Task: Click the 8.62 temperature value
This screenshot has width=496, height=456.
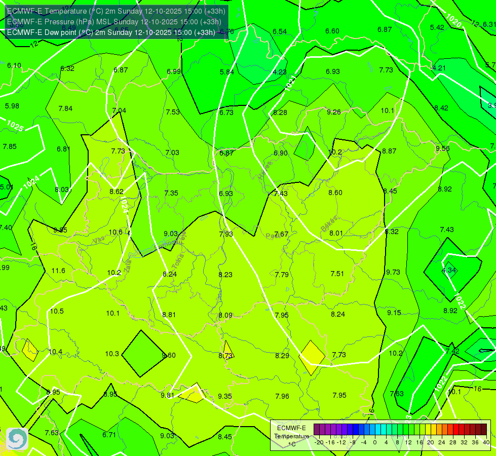Action: click(x=117, y=192)
